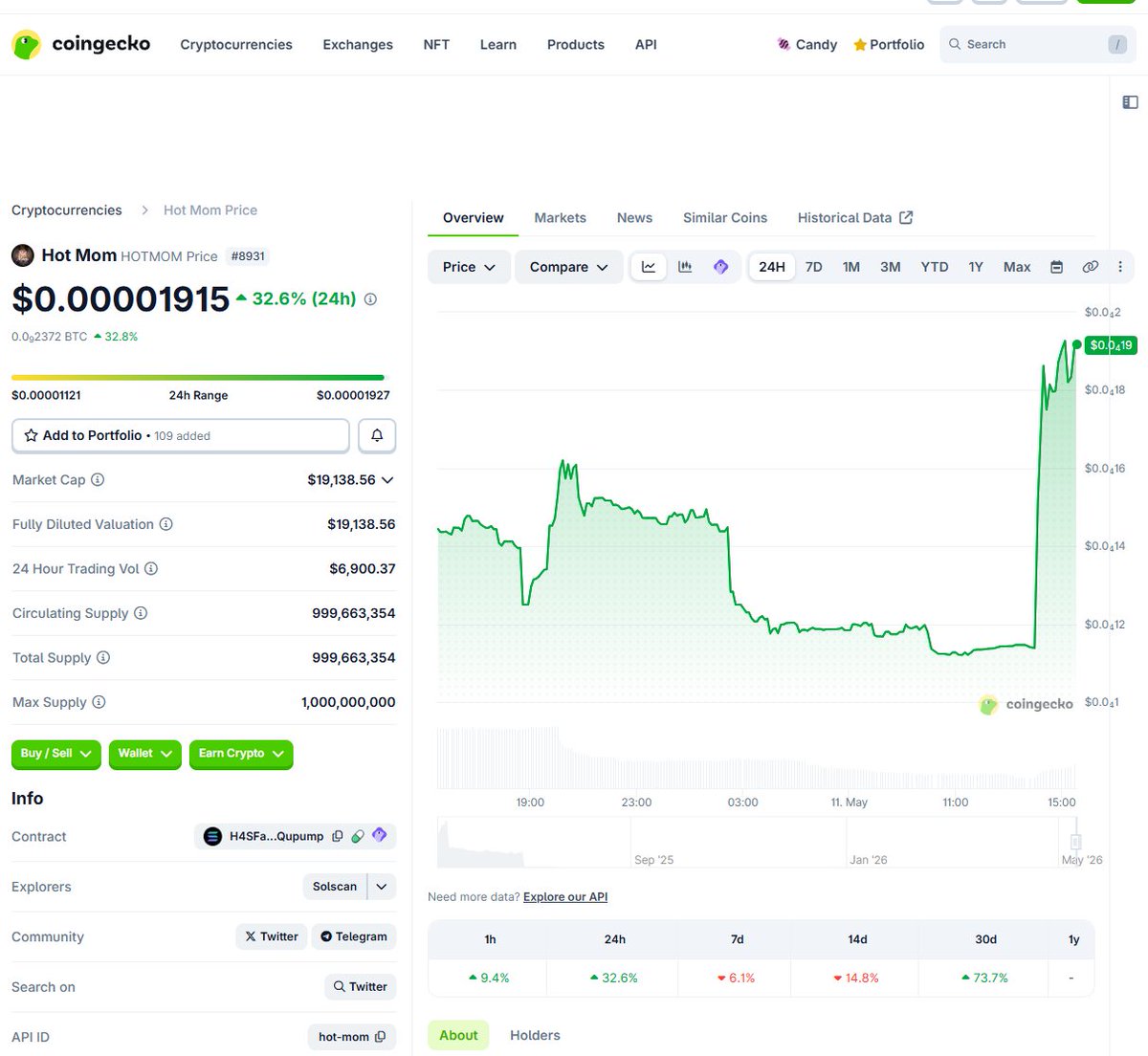1148x1056 pixels.
Task: Expand the Market Cap value chevron
Action: tap(387, 480)
